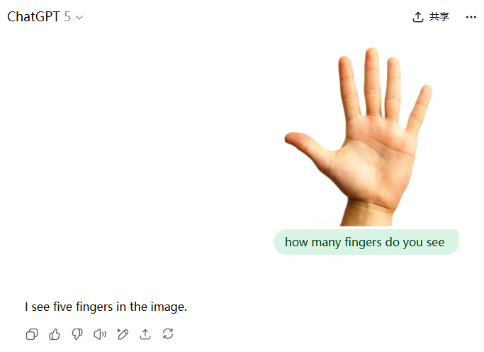
Task: Click the 共享 share label
Action: (439, 17)
